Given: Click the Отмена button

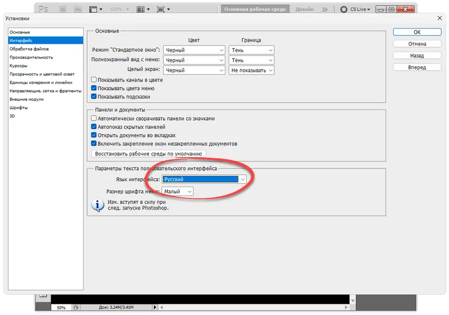Looking at the screenshot, I should click(417, 44).
